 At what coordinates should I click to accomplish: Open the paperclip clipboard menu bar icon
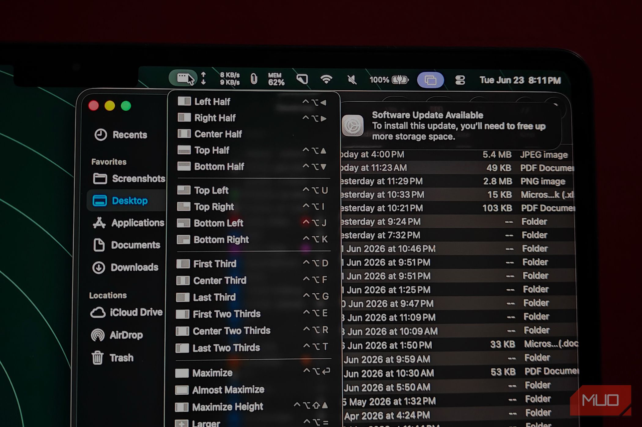coord(254,79)
